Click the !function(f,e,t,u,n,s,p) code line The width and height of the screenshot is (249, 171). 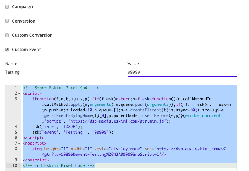(122, 99)
